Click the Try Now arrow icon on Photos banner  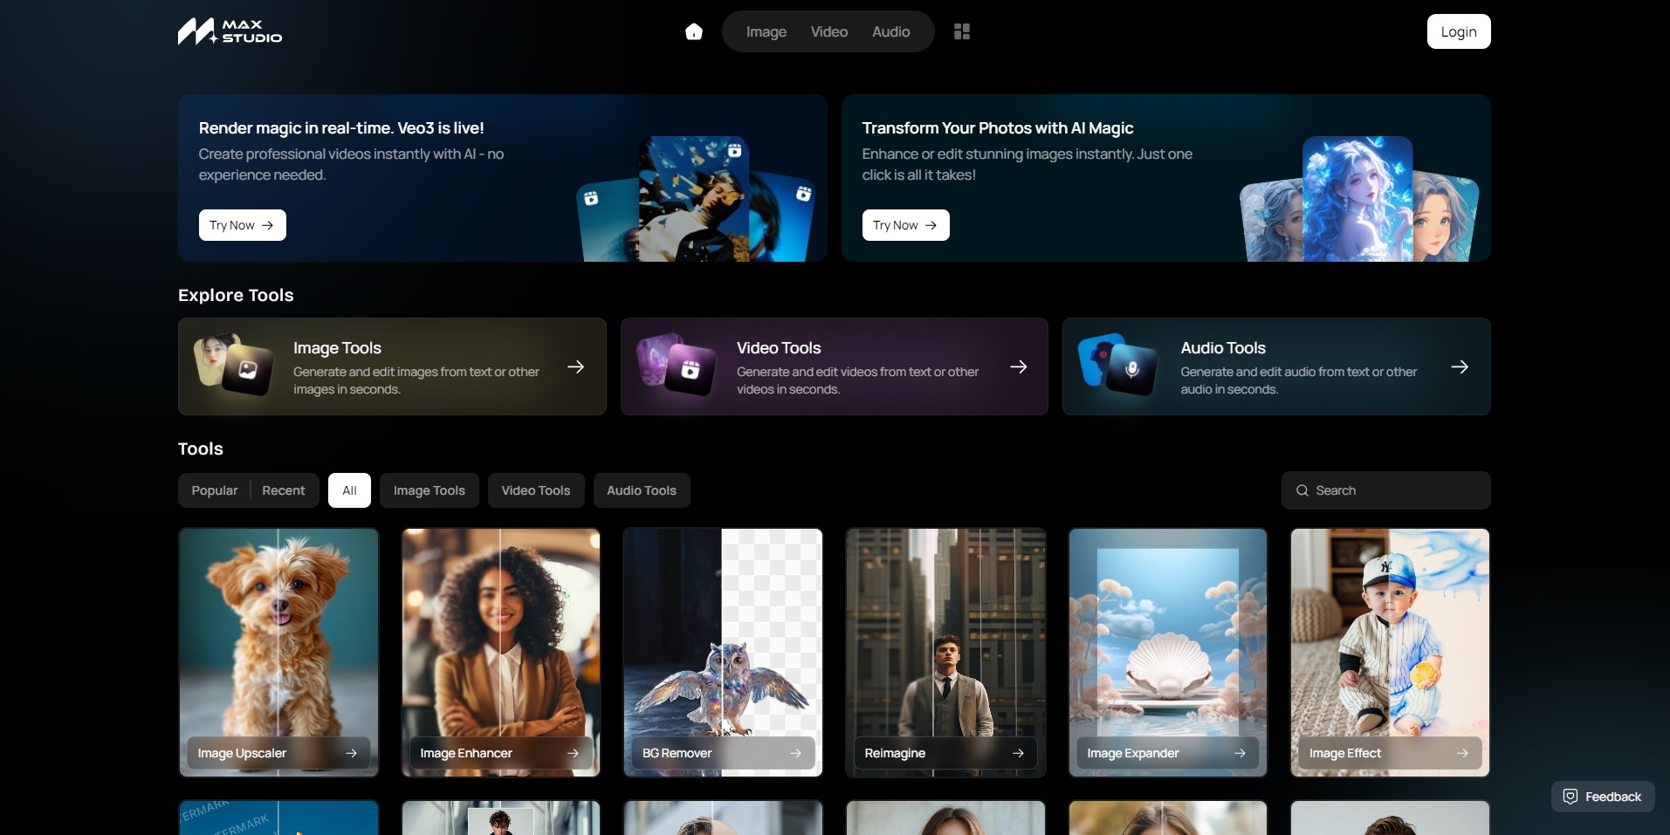931,225
